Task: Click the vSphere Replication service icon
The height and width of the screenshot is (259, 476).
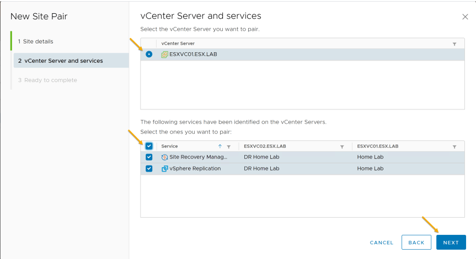Action: [164, 168]
